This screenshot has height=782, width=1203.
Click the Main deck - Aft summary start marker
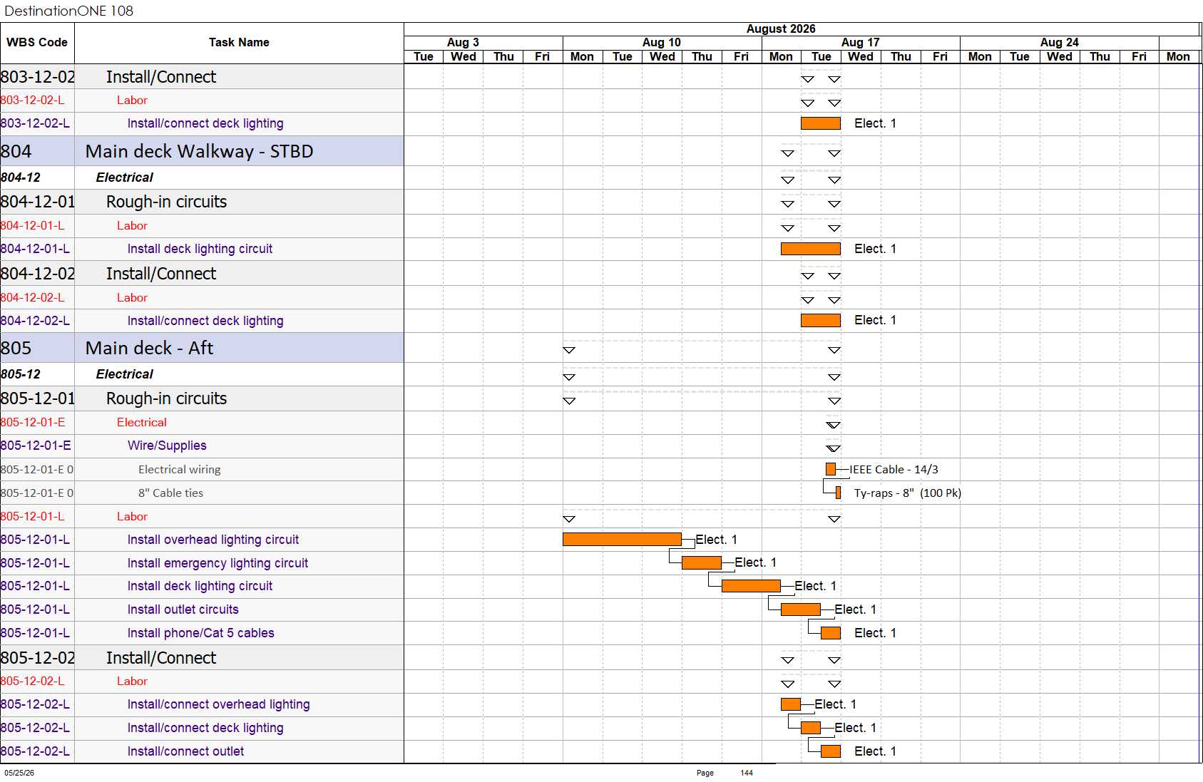coord(569,350)
